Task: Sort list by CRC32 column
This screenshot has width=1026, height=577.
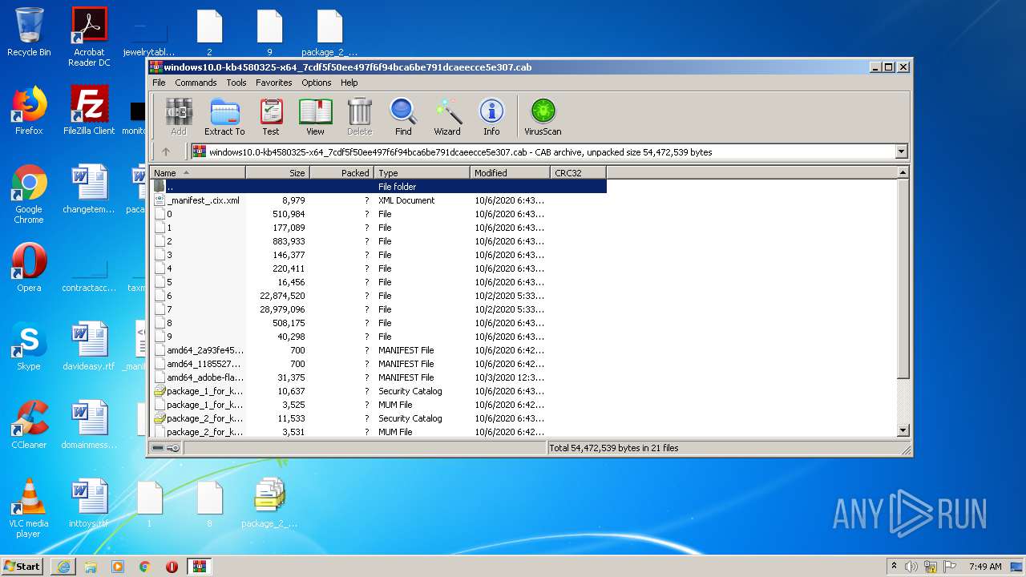Action: [578, 173]
